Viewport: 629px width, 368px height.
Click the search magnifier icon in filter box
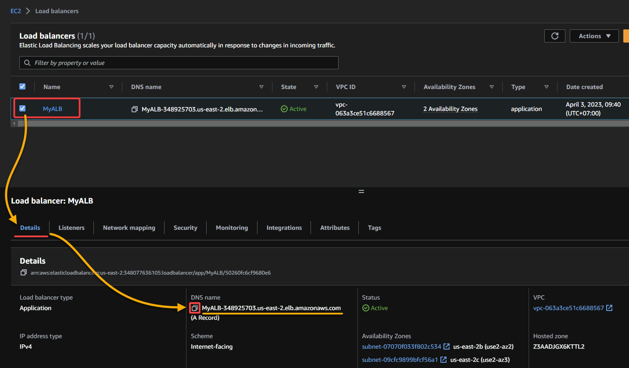[28, 63]
